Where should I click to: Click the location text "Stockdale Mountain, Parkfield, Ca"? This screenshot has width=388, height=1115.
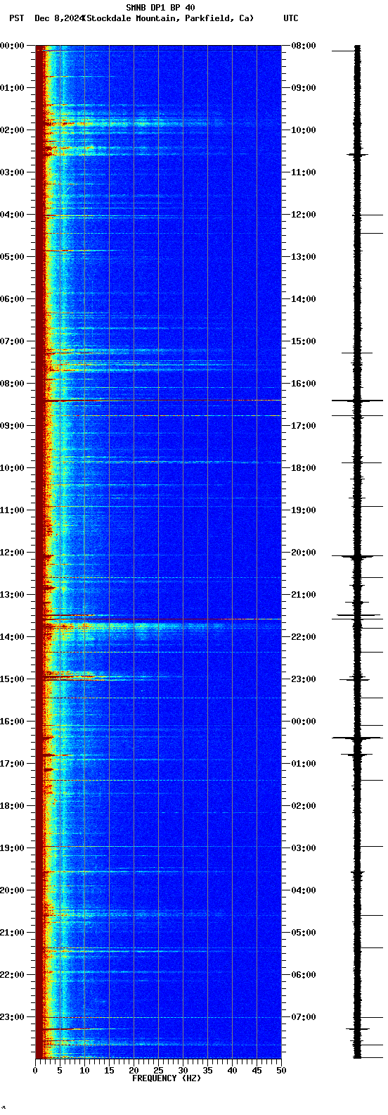coord(169,18)
